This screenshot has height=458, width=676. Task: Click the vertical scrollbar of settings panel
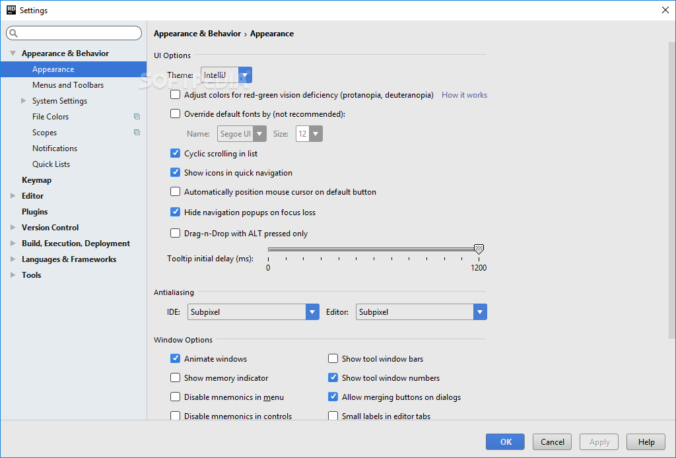click(672, 189)
